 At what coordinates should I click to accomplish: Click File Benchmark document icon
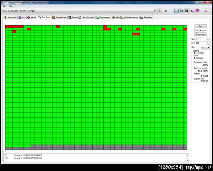tap(80, 17)
